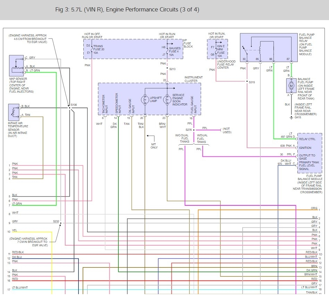Select the S315 splice dot
329x299 pixels.
click(247, 82)
